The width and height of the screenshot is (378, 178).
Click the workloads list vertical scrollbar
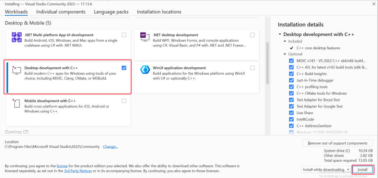(x=267, y=63)
